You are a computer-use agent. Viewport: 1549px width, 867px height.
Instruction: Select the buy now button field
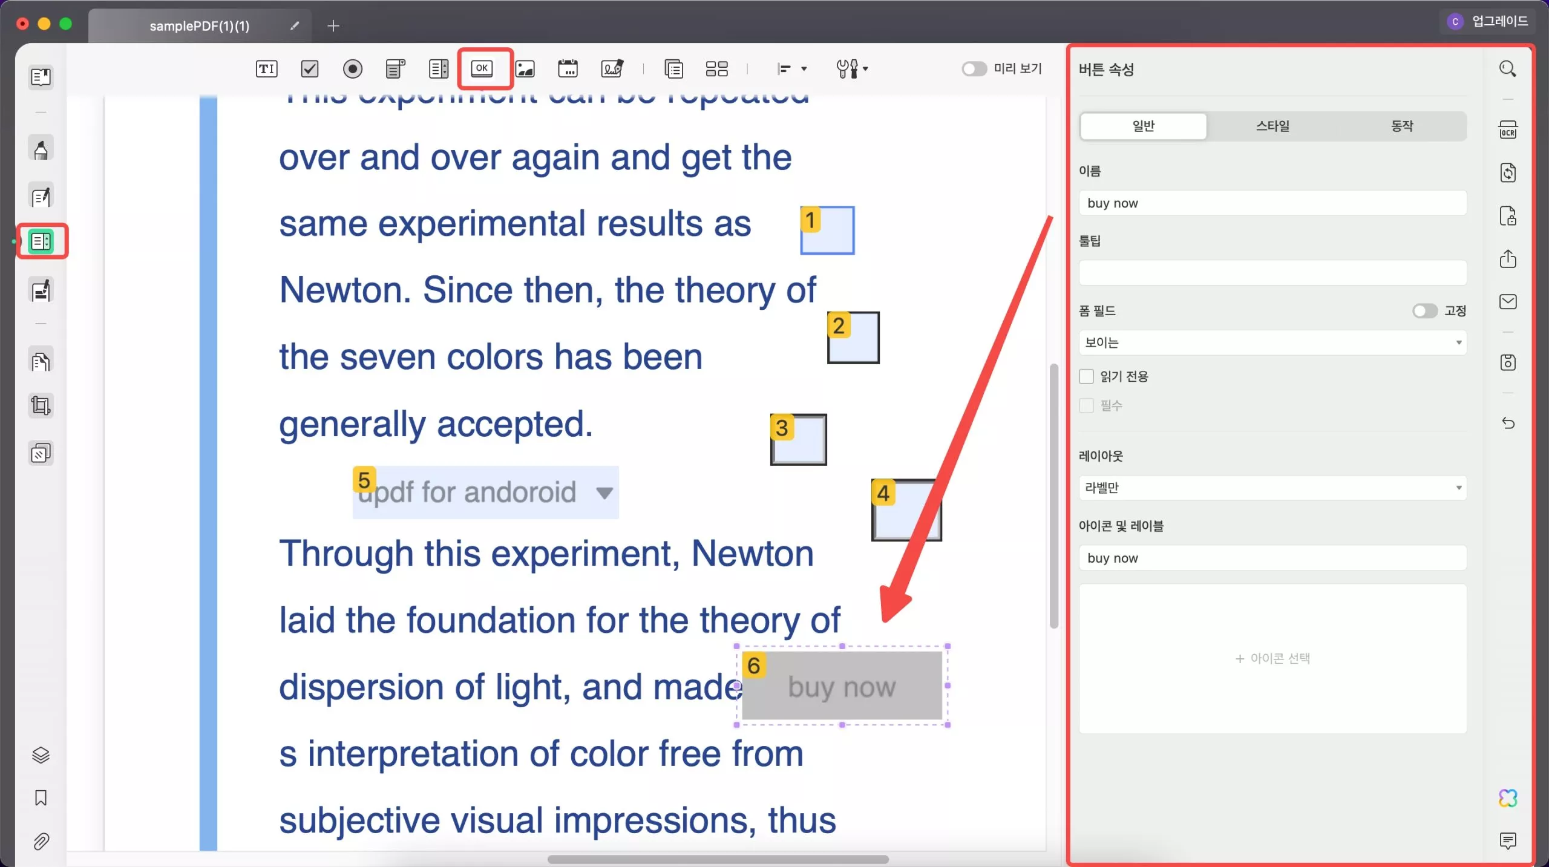[842, 686]
